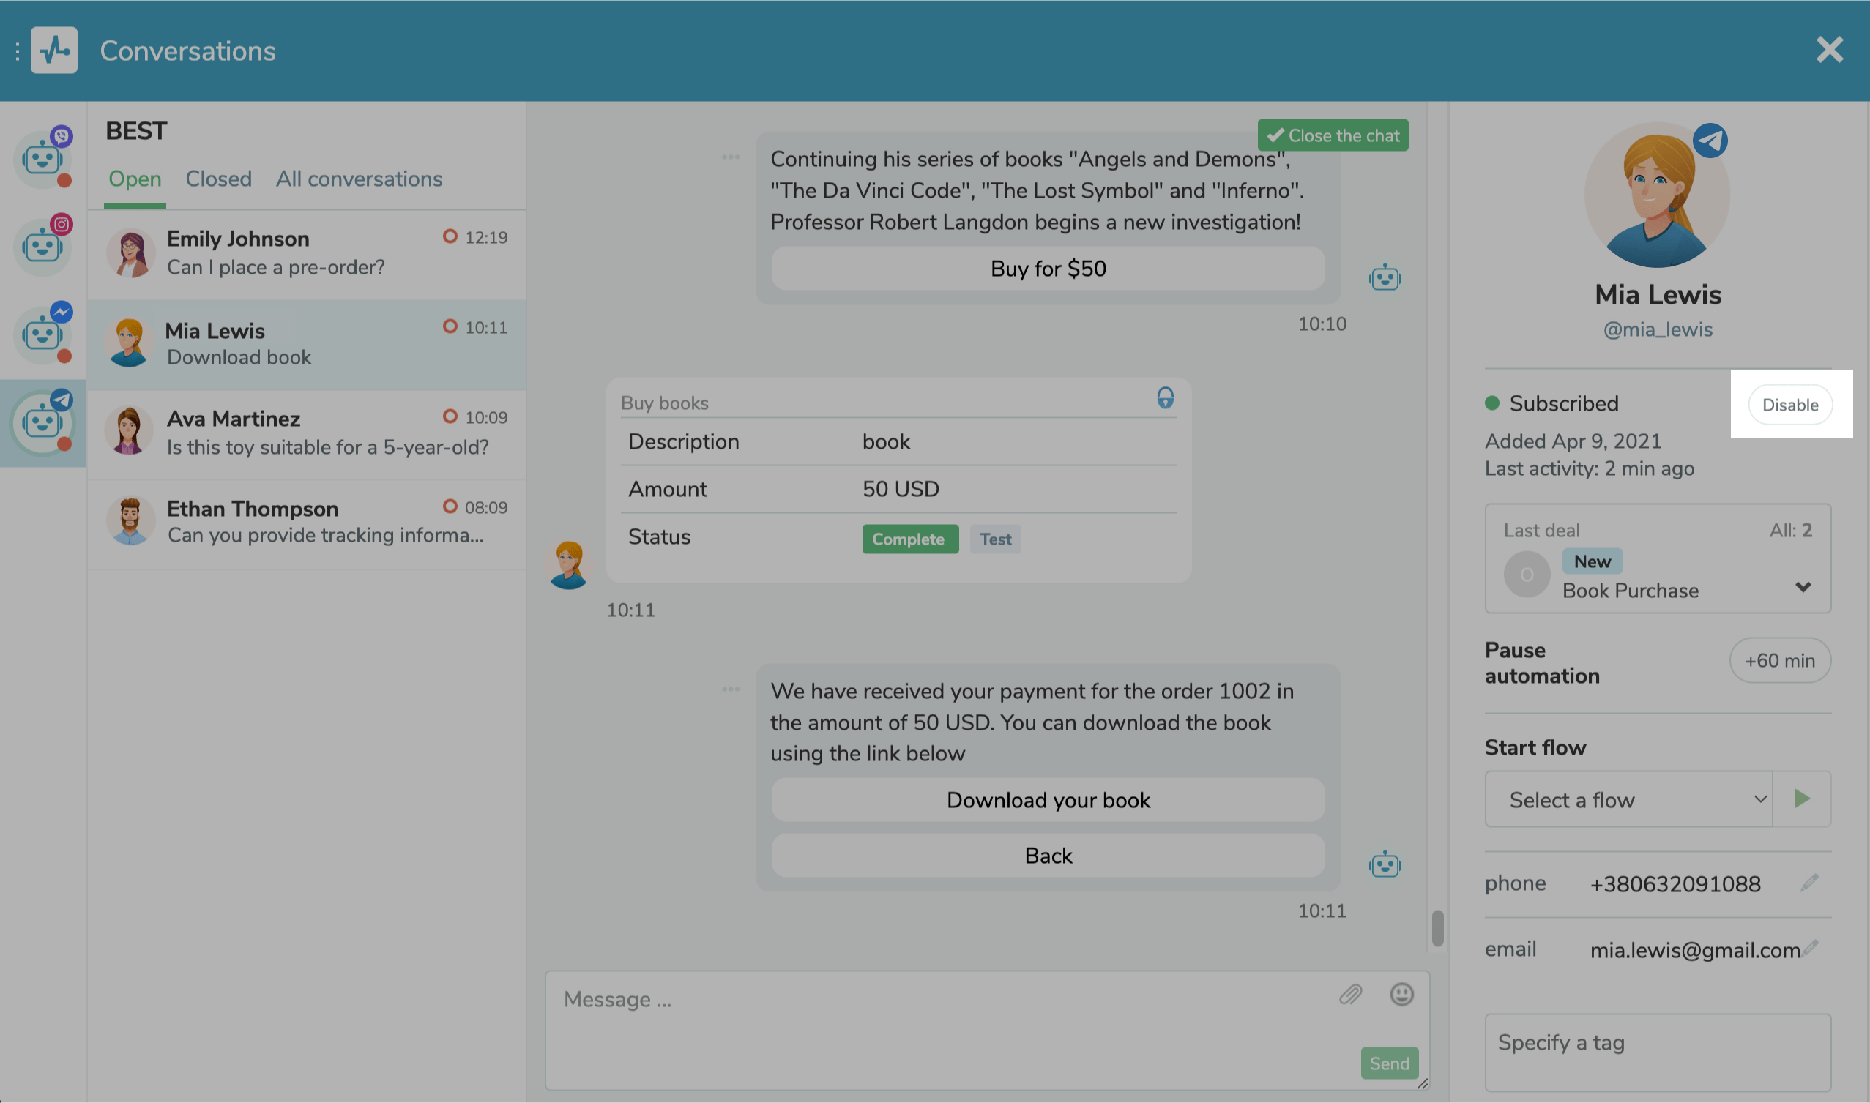Click Ethan Thompson's avatar in list

130,521
